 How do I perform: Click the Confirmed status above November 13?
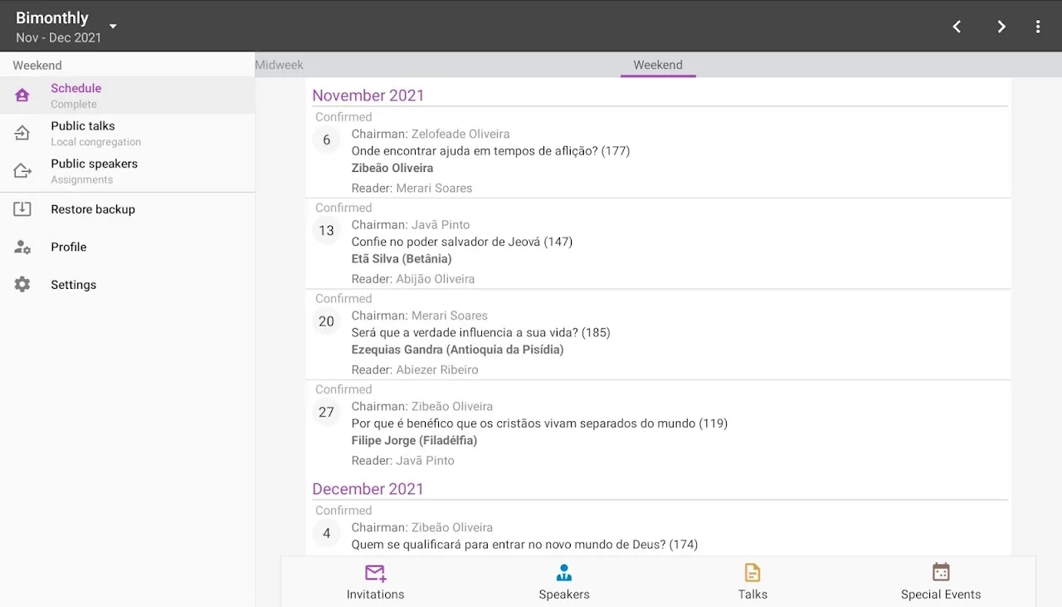click(x=343, y=208)
